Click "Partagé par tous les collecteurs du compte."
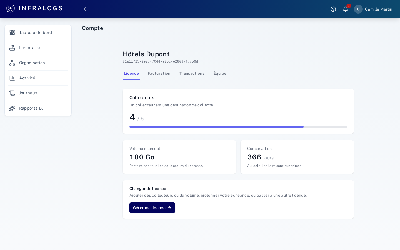This screenshot has height=250, width=400. (166, 166)
